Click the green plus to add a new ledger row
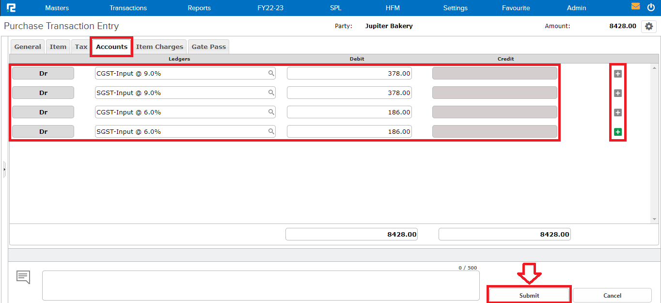Image resolution: width=661 pixels, height=303 pixels. point(617,131)
